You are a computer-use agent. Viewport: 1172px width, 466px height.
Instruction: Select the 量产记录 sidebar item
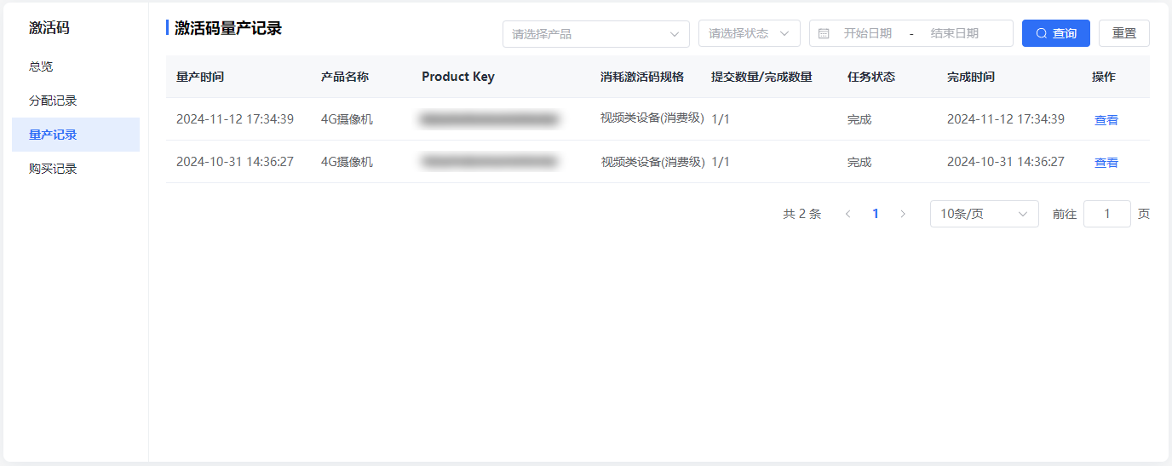76,135
